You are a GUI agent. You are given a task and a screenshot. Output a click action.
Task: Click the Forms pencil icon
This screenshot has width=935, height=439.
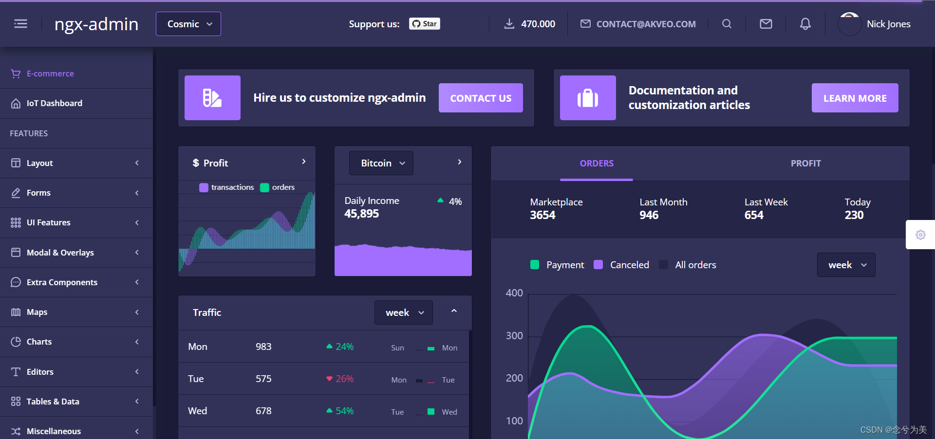pos(16,193)
